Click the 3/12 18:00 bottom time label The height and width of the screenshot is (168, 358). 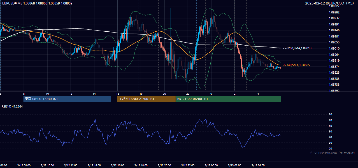click(x=141, y=165)
